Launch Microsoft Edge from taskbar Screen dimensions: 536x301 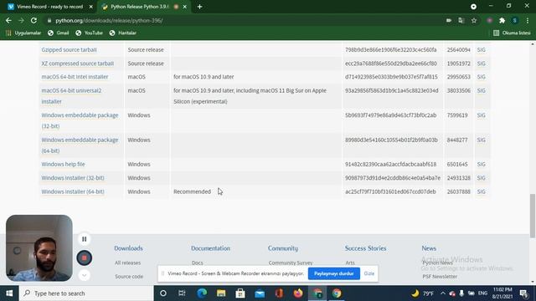(x=202, y=293)
